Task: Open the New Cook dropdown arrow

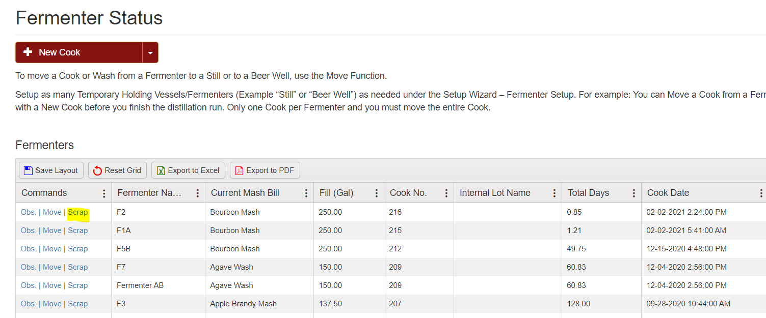Action: (150, 52)
